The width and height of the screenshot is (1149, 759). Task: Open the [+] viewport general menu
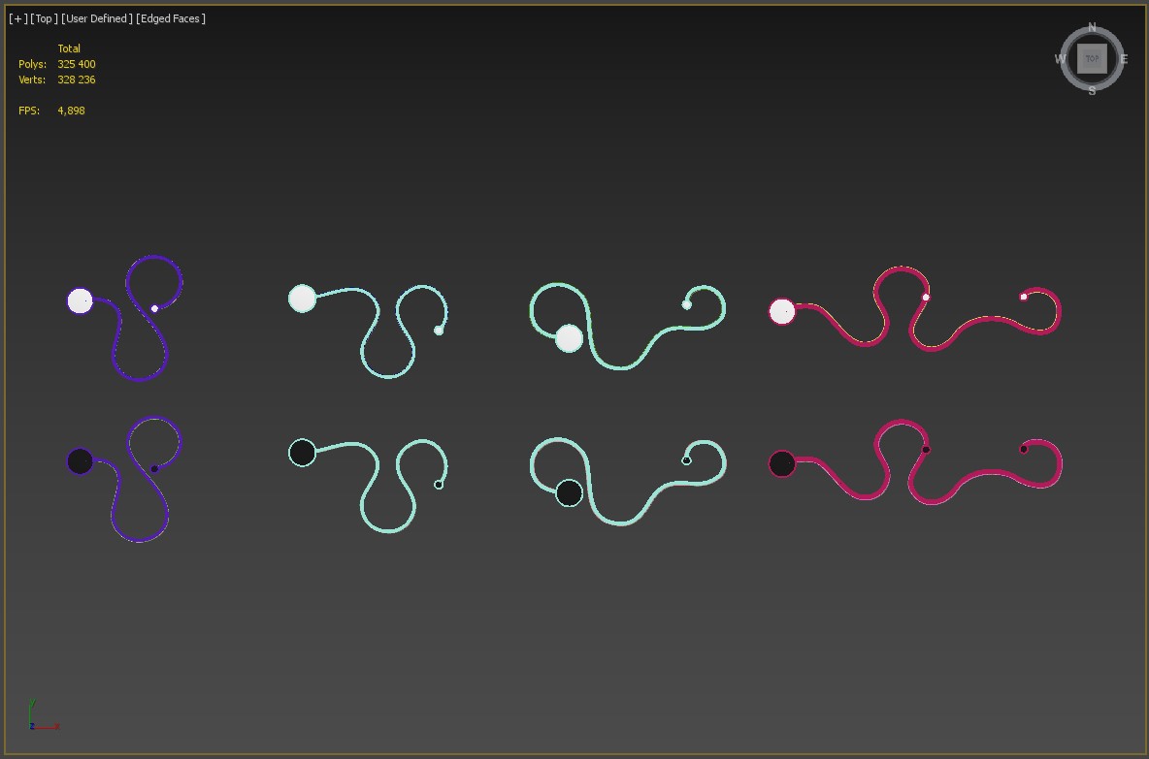[17, 18]
